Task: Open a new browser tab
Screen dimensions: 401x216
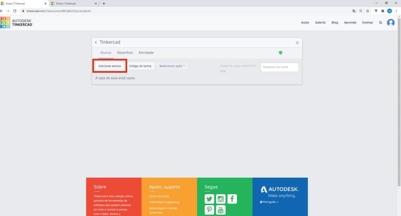Action: [103, 4]
